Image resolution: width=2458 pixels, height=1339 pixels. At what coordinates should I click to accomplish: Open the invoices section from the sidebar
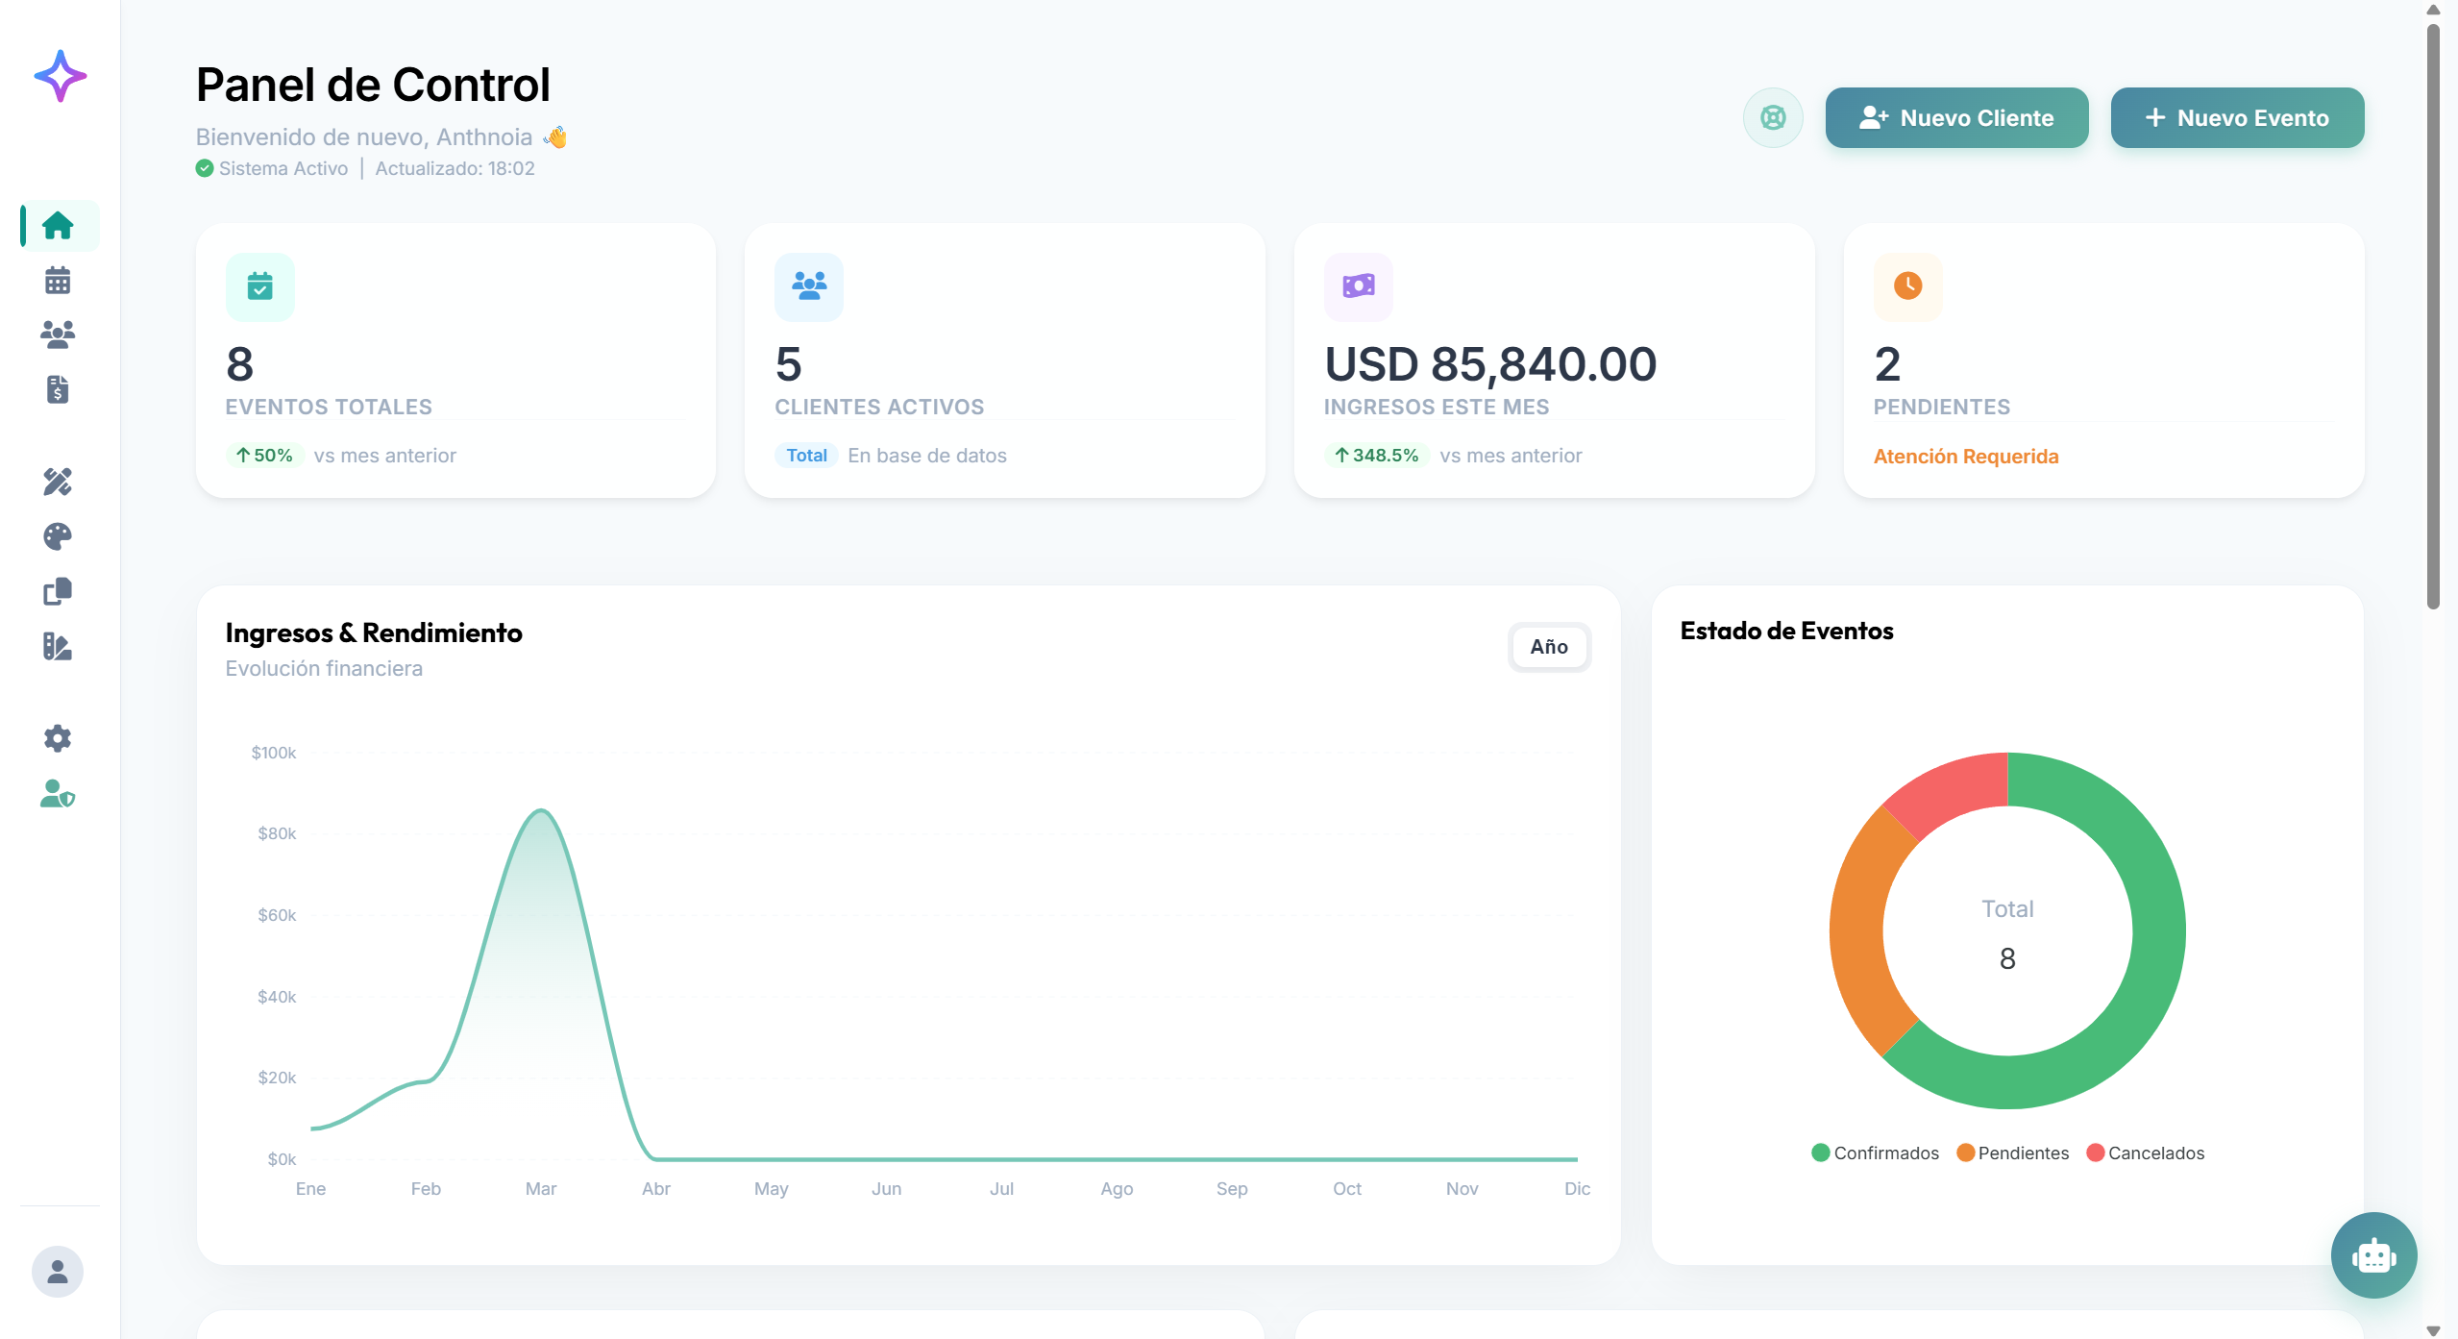57,390
